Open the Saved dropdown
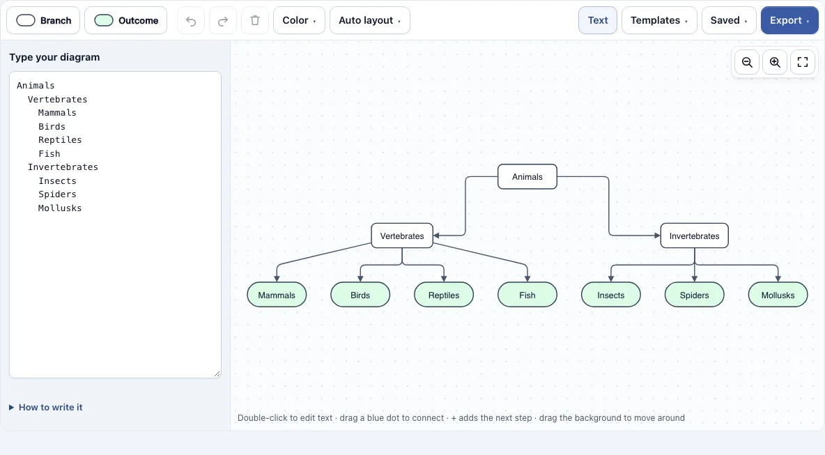825x455 pixels. [729, 20]
